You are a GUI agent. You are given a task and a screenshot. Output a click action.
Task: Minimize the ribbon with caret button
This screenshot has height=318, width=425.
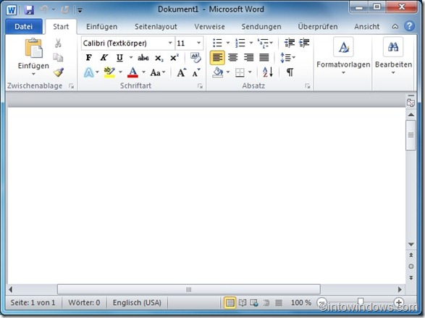coord(395,27)
